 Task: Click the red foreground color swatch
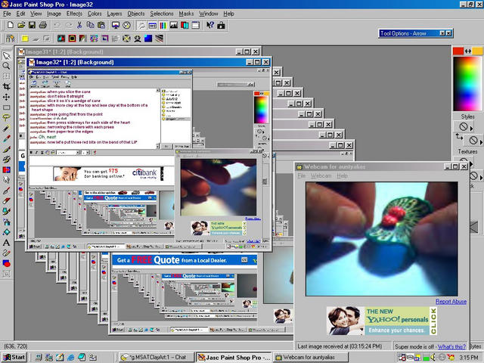pyautogui.click(x=458, y=51)
